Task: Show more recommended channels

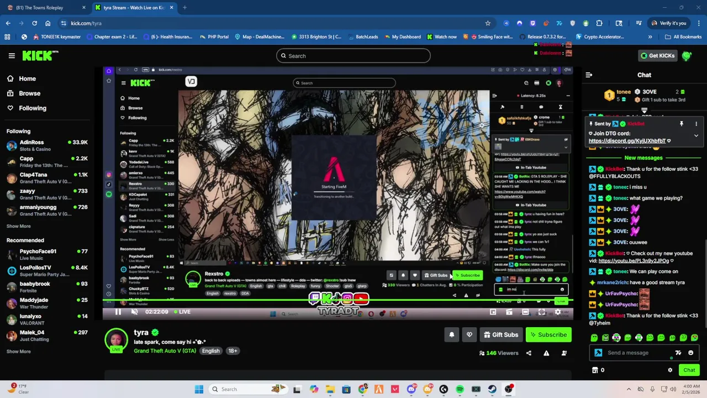Action: coord(18,352)
